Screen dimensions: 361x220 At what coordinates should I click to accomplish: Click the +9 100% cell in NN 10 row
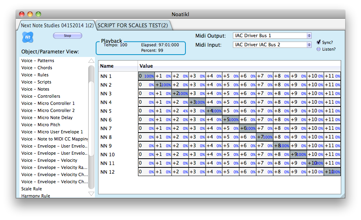point(299,154)
